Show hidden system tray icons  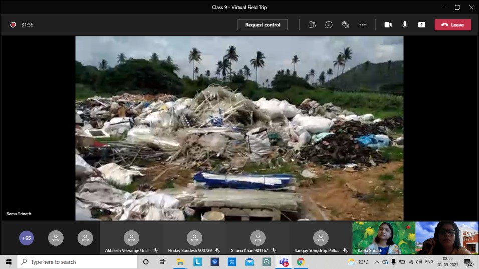point(377,262)
